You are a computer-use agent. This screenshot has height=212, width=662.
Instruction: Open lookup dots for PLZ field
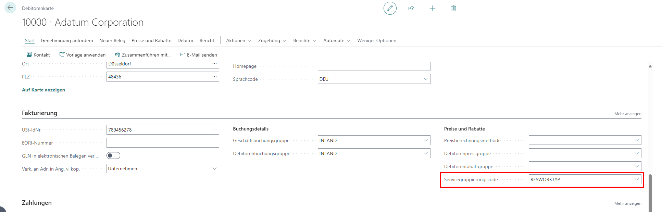(214, 76)
